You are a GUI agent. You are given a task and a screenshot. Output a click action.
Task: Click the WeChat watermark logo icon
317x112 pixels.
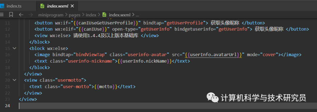212,98
